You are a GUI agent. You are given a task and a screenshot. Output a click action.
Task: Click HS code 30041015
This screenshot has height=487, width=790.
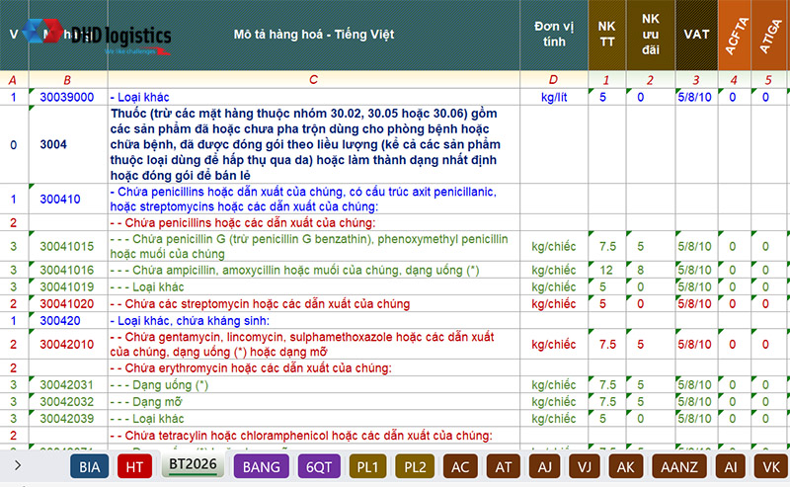coord(66,247)
